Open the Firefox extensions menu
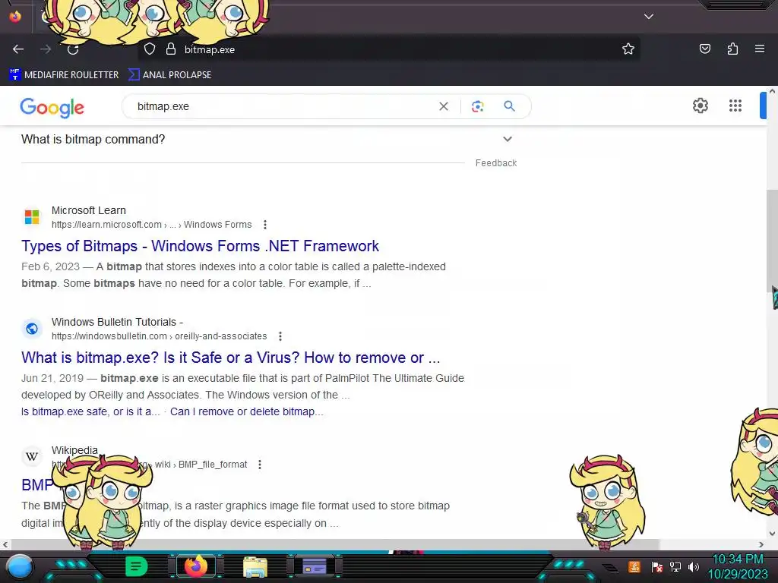The height and width of the screenshot is (583, 778). 732,49
